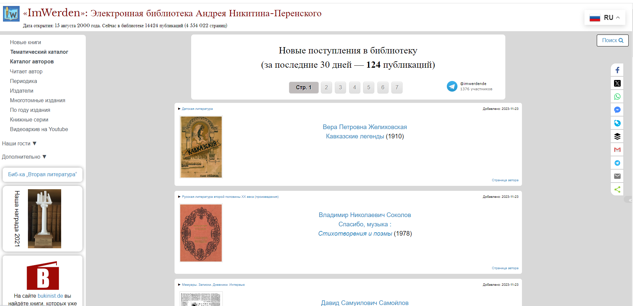Open Тематический каталог in sidebar
This screenshot has width=633, height=306.
(39, 52)
